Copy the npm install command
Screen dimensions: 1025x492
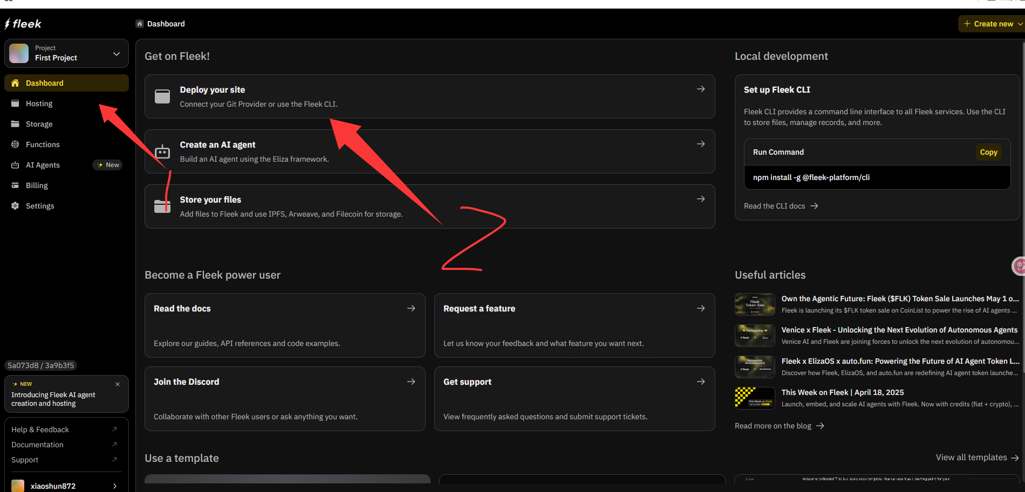coord(988,152)
